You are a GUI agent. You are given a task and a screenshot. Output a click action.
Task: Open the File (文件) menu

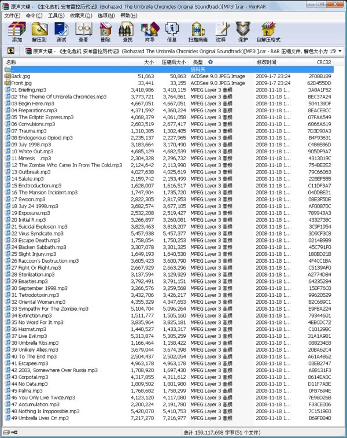(x=12, y=16)
